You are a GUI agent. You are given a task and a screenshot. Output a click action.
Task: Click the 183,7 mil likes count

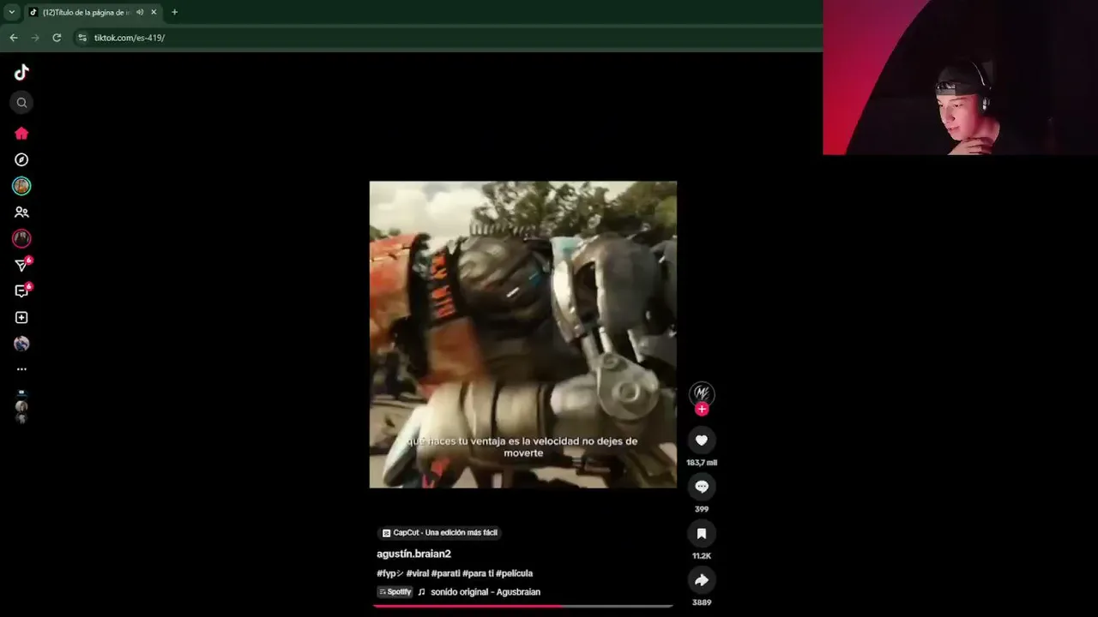point(702,463)
